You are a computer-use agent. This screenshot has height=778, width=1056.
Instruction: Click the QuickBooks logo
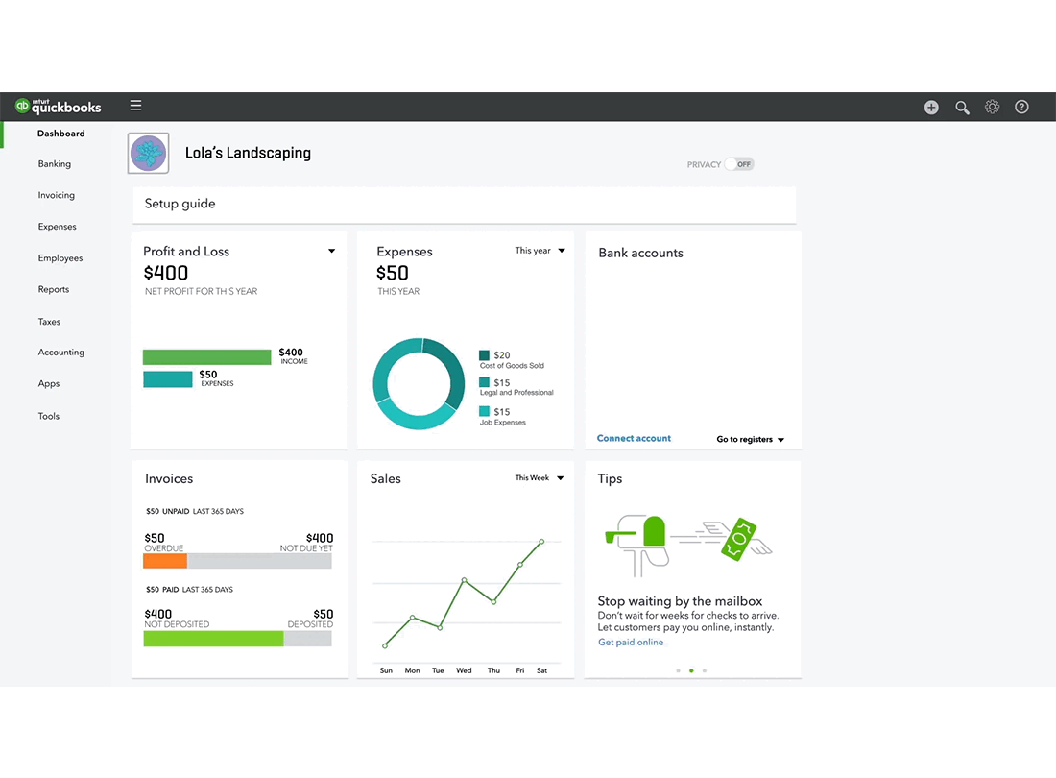point(58,107)
